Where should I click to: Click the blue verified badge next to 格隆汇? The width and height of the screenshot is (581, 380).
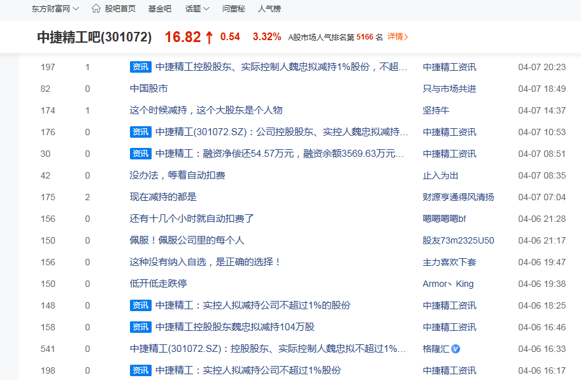coord(455,349)
